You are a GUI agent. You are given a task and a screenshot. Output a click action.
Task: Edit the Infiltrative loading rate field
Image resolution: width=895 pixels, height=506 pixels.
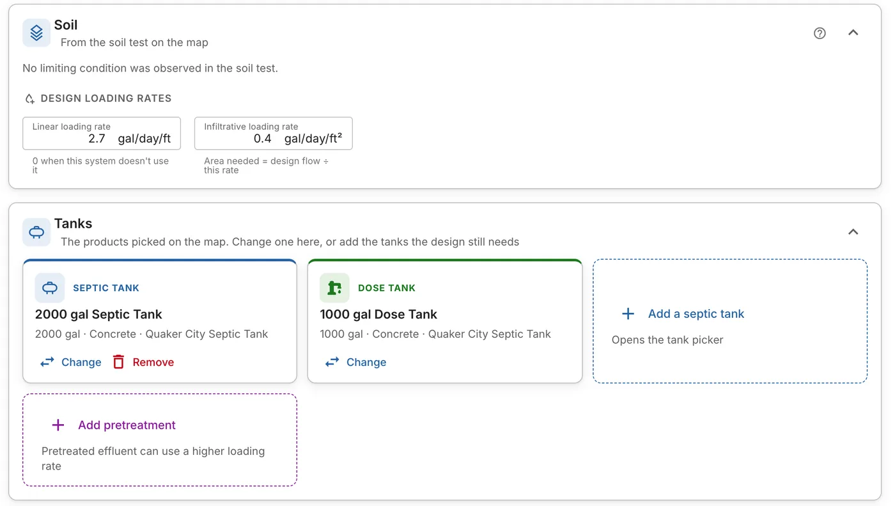click(x=273, y=133)
